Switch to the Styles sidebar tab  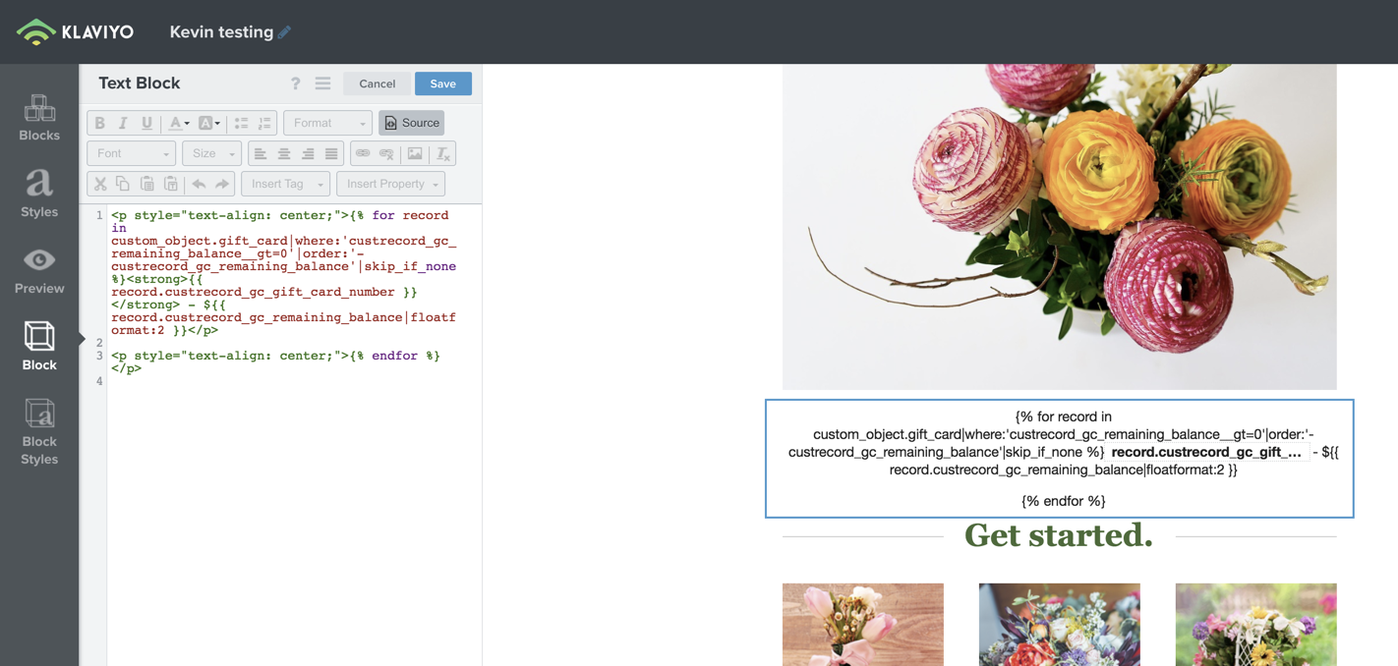[39, 194]
